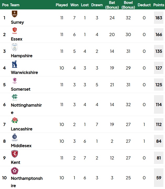Sort table by Points column header
The image size is (165, 189).
[x=159, y=5]
